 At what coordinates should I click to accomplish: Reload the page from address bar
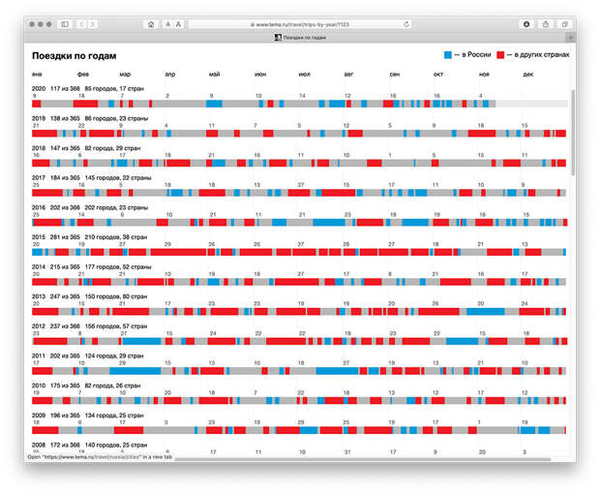tap(405, 23)
